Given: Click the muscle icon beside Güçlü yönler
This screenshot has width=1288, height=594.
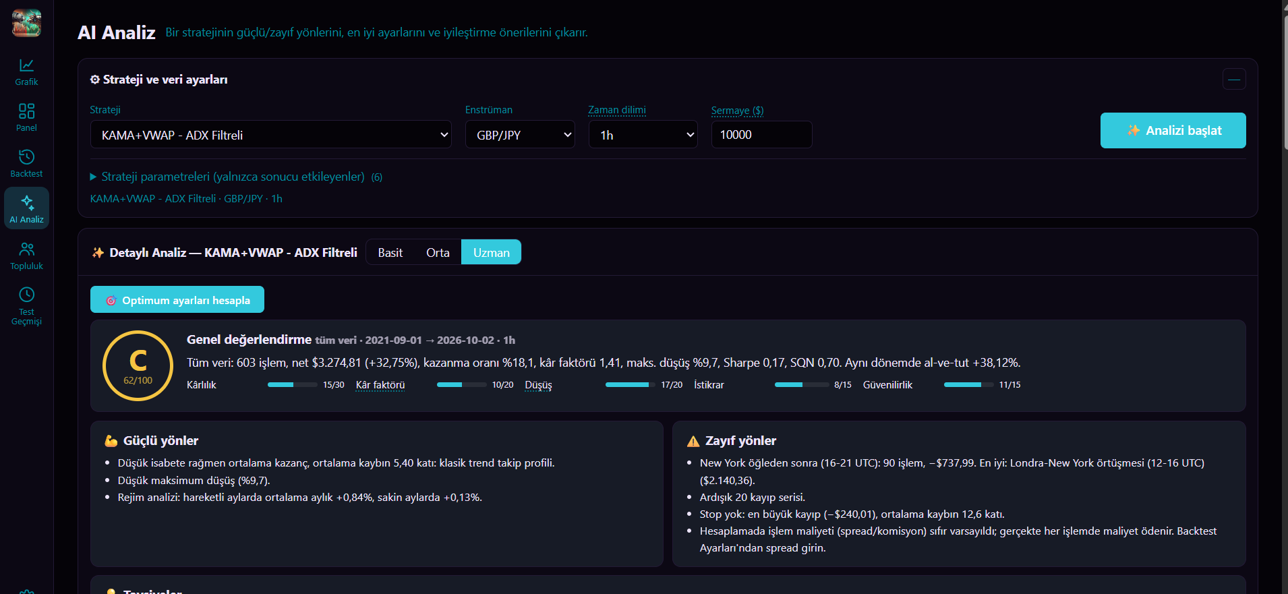Looking at the screenshot, I should point(111,441).
